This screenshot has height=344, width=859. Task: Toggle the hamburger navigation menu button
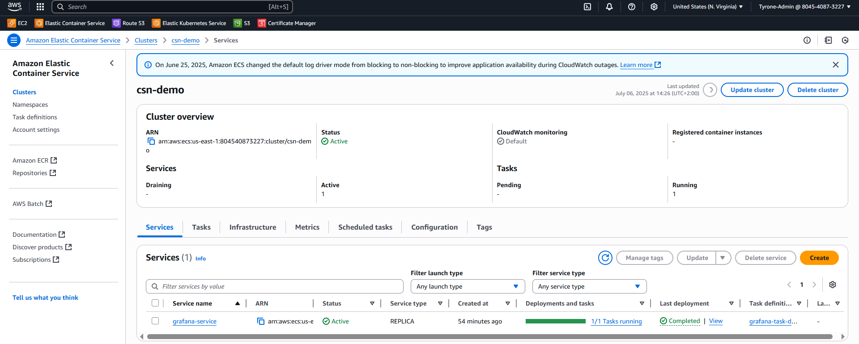(x=14, y=40)
